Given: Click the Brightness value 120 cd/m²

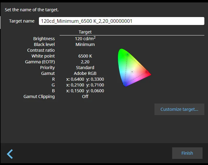Looking at the screenshot, I should [x=85, y=39].
